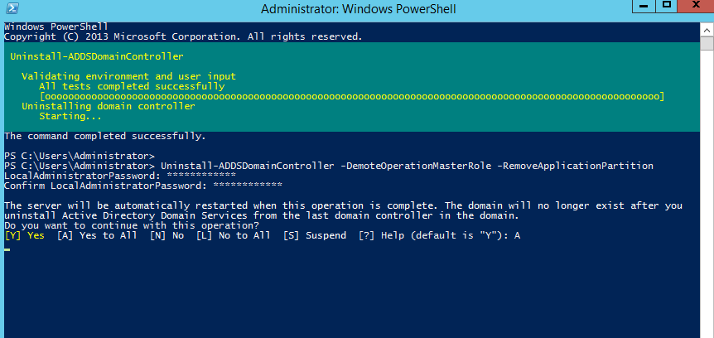Click the scrollbar track below the thumb
The image size is (714, 338).
[x=707, y=191]
